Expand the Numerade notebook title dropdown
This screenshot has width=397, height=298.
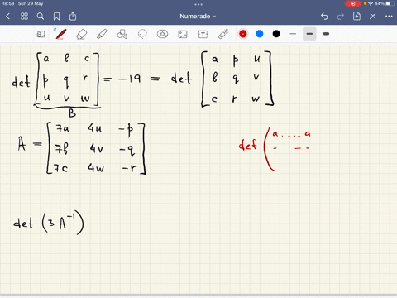pyautogui.click(x=198, y=17)
